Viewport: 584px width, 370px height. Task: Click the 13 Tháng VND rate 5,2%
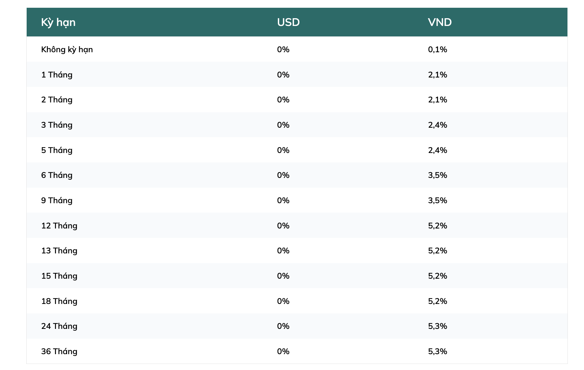(437, 251)
